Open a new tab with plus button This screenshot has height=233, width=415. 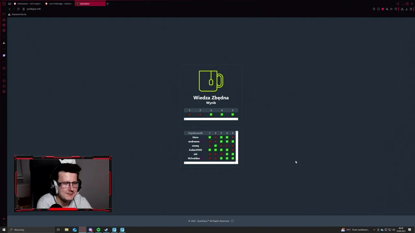[107, 4]
